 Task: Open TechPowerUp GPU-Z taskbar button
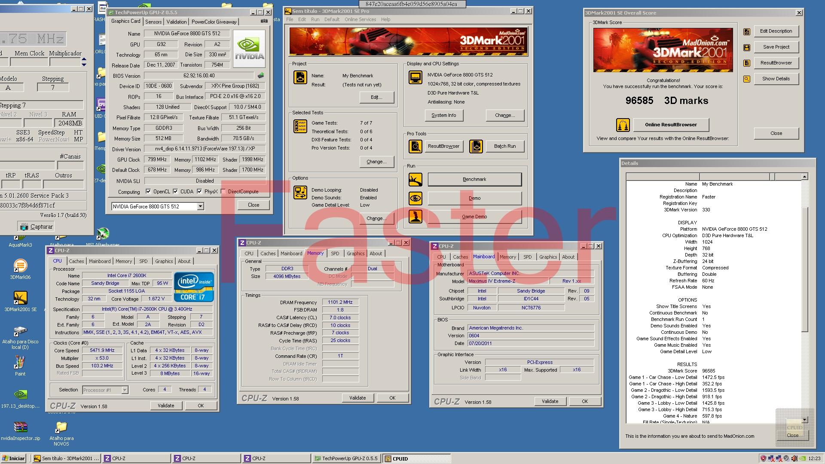tap(347, 458)
